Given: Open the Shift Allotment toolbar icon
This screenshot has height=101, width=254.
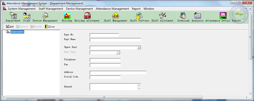Looking at the screenshot, I should pyautogui.click(x=162, y=17).
